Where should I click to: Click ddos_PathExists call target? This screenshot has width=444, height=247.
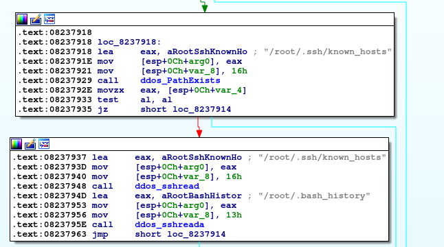[180, 80]
